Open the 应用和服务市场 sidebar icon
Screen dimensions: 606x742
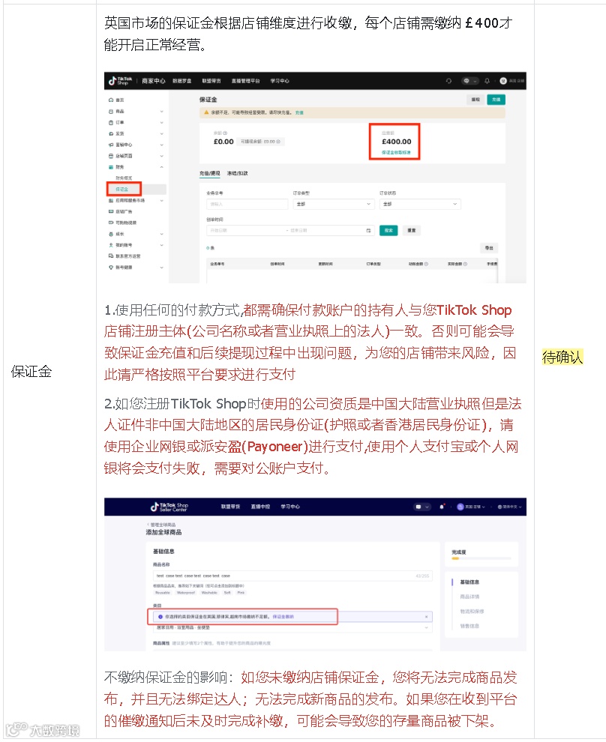[111, 201]
